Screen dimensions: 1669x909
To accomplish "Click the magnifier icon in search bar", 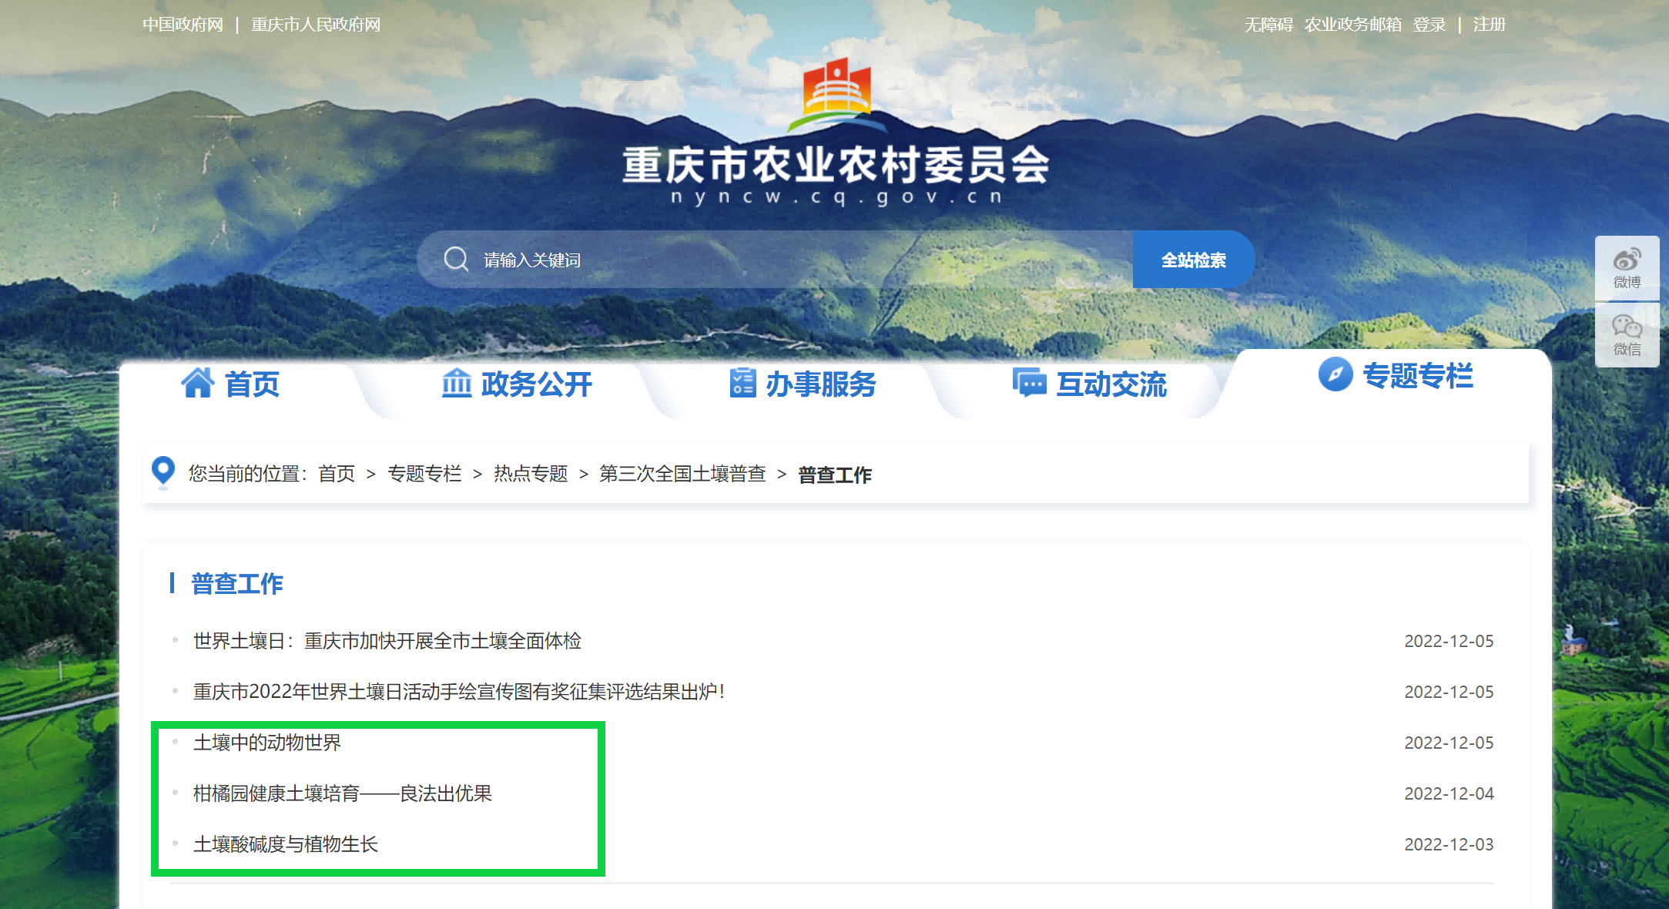I will coord(456,259).
